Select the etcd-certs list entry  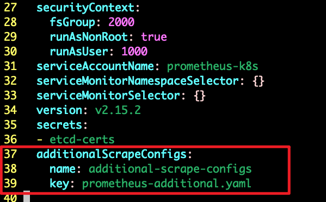[82, 140]
